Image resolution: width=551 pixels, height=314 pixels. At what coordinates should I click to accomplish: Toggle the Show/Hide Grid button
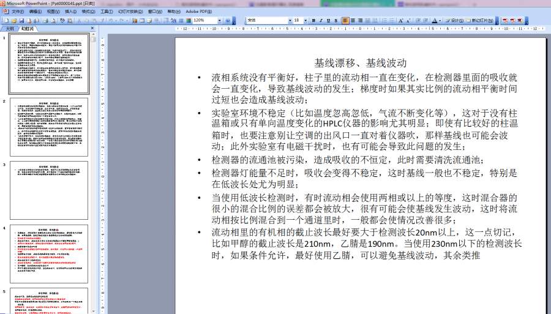click(x=181, y=21)
